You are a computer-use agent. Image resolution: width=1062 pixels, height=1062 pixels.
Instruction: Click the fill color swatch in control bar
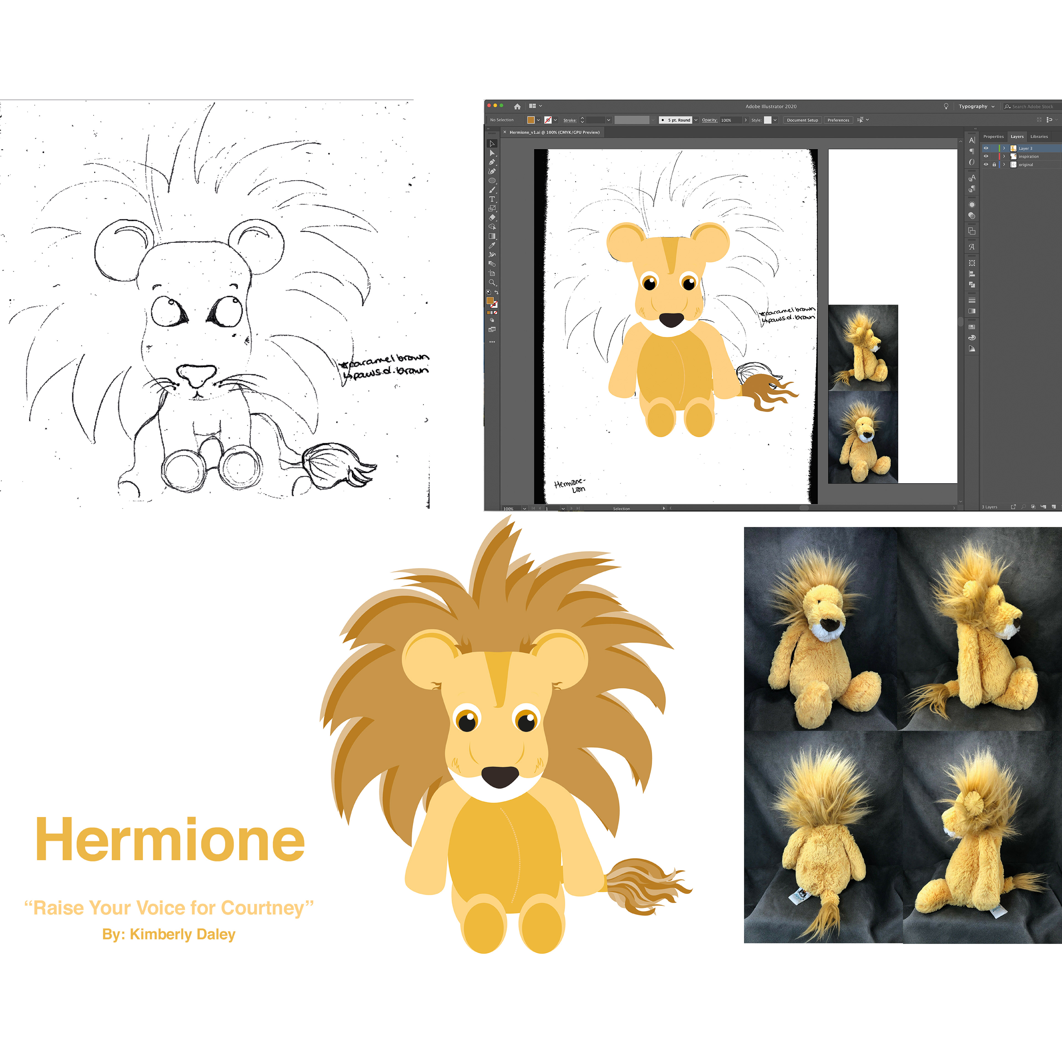click(x=530, y=120)
